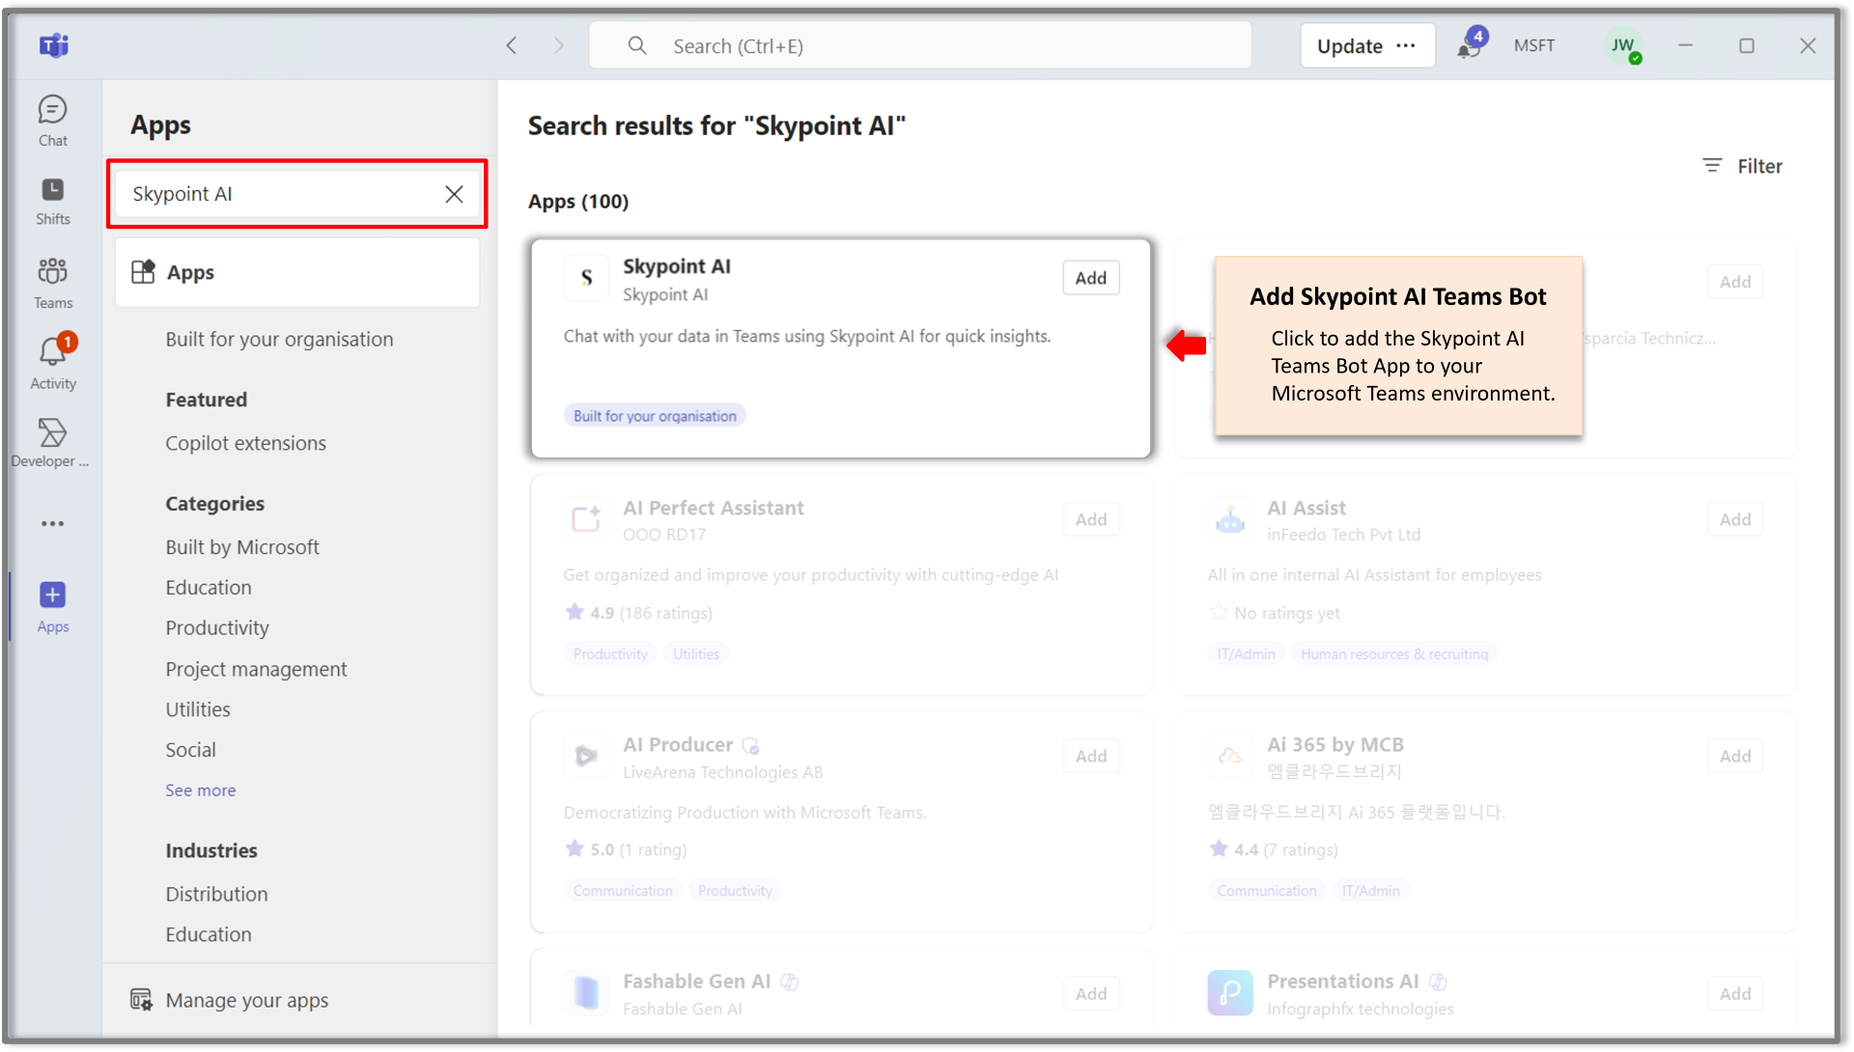Select Manage your apps option
The width and height of the screenshot is (1854, 1052).
(x=247, y=1000)
